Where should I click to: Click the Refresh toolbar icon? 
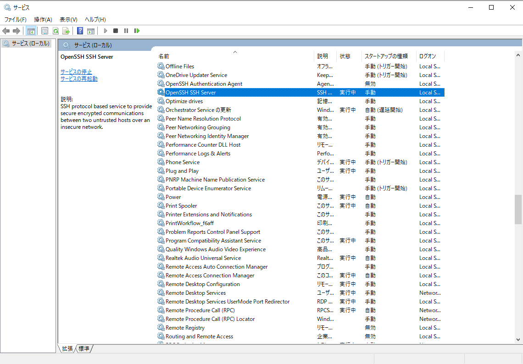click(56, 31)
